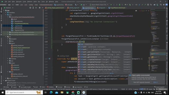This screenshot has height=95, width=169.
Task: Click the memory indicator in status bar
Action: tap(163, 89)
